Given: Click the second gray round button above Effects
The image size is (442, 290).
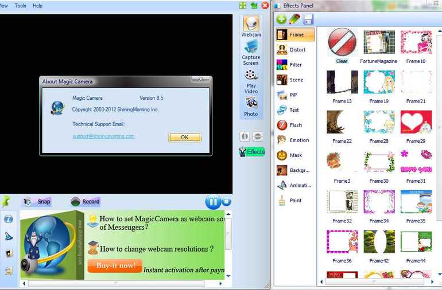Looking at the screenshot, I should (x=257, y=136).
